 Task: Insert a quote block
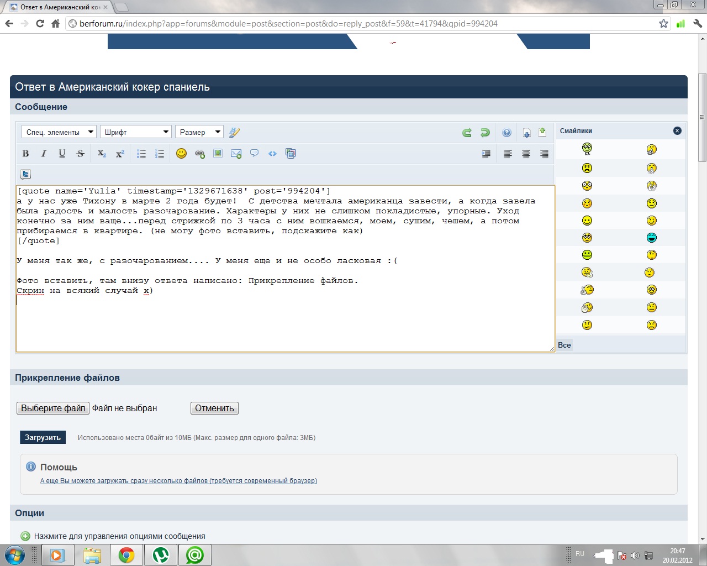coord(254,154)
